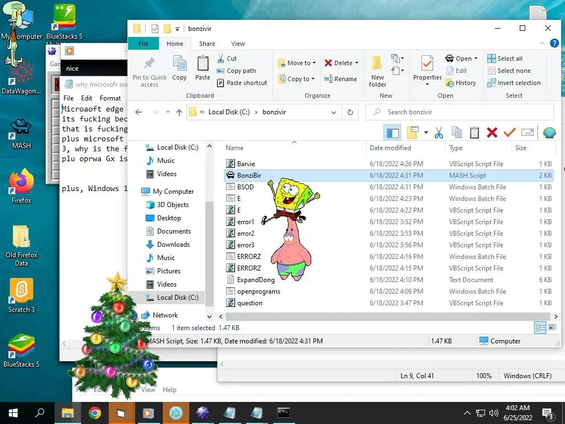Switch to the Details view layout
Image resolution: width=565 pixels, height=424 pixels.
point(540,328)
